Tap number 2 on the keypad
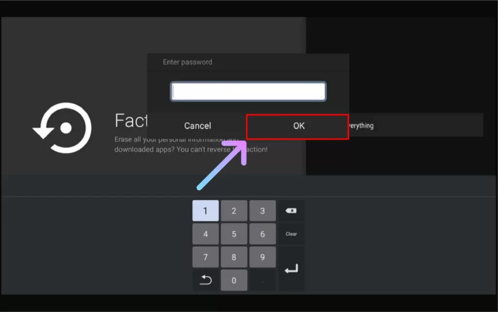The image size is (498, 312). click(x=234, y=211)
